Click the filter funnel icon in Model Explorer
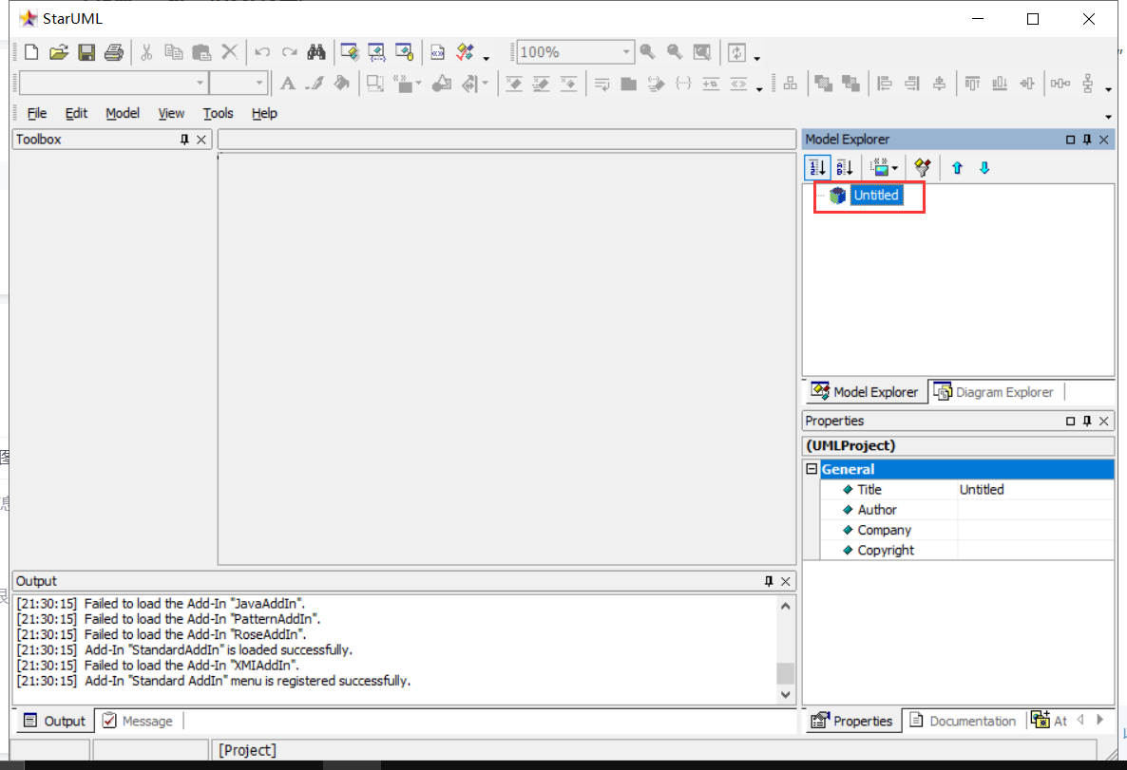1127x770 pixels. [922, 168]
